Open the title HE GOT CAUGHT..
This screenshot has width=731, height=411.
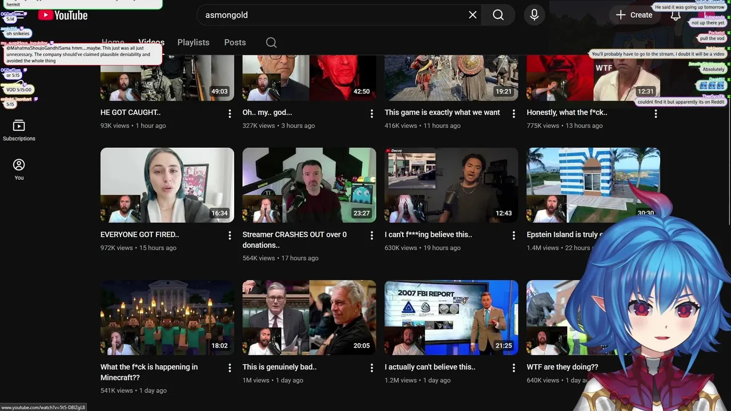coord(130,112)
